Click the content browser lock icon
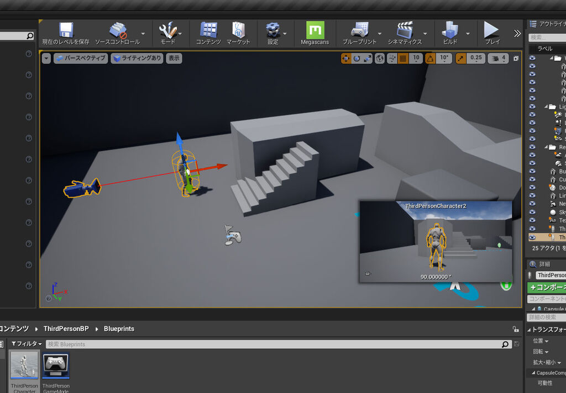 [x=516, y=329]
